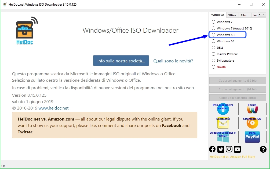Click the HeiDoc treasure chest logo
The image size is (270, 169).
pos(27,31)
